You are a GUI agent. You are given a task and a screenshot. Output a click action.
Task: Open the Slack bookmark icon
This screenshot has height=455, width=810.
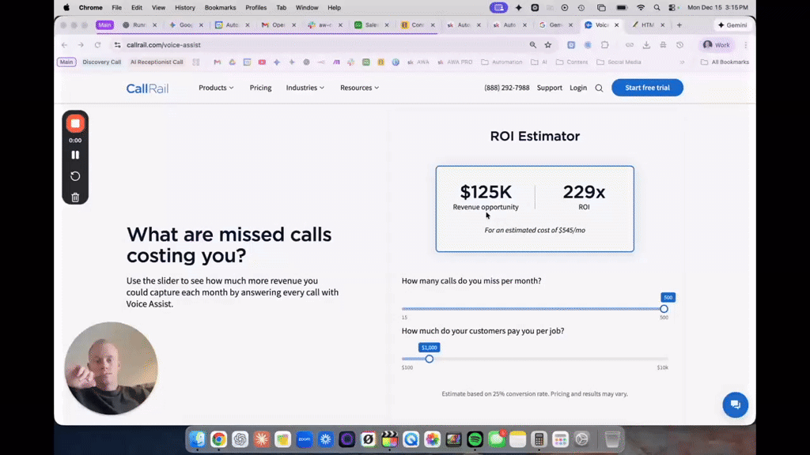click(x=350, y=62)
